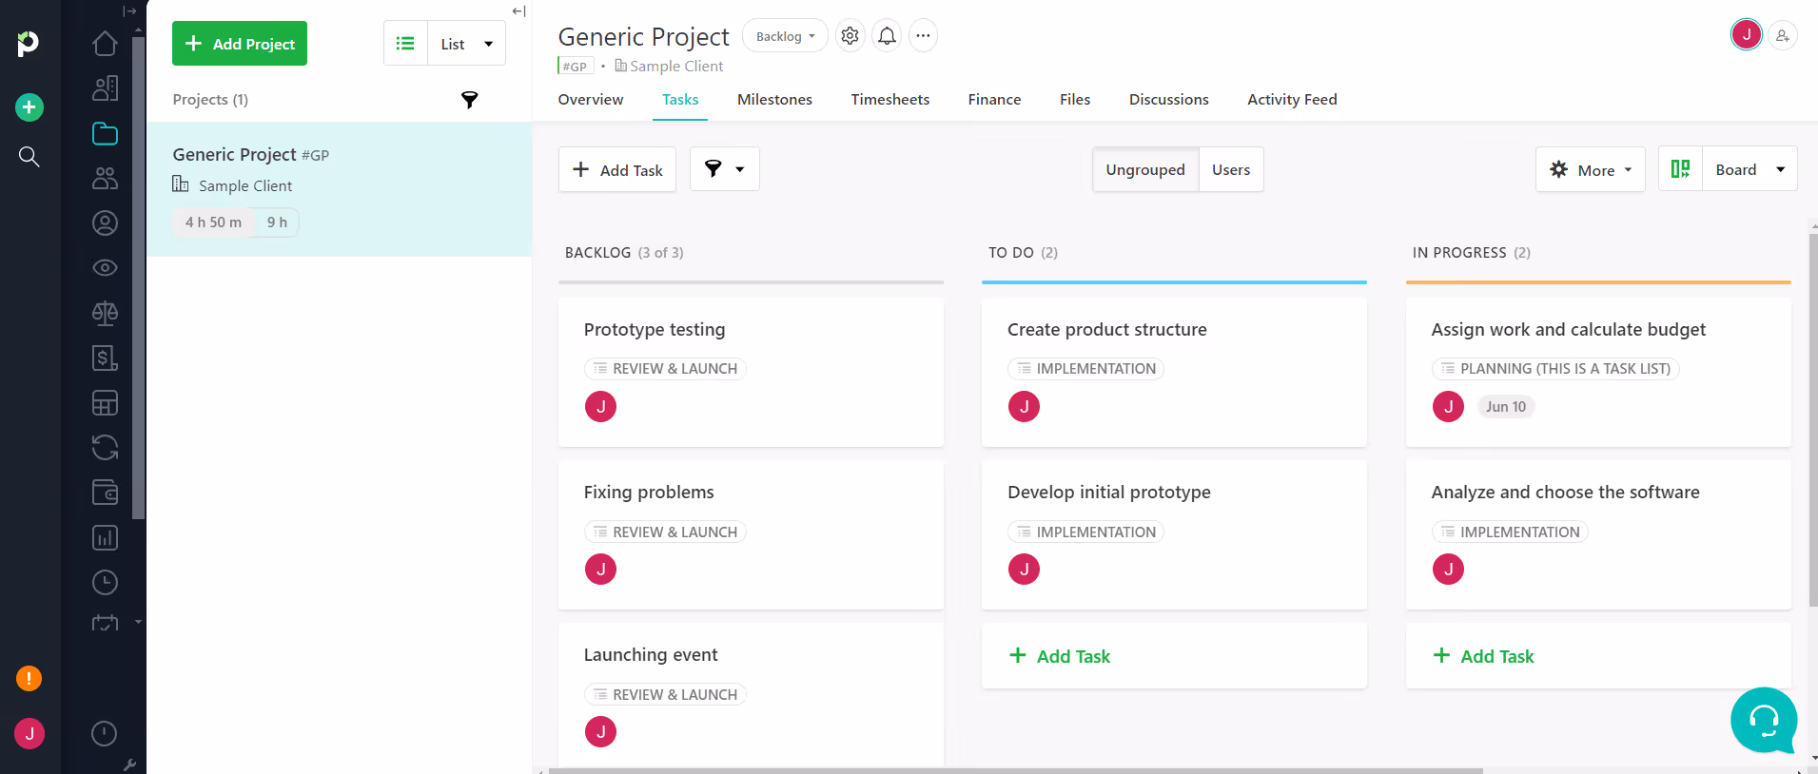Viewport: 1818px width, 774px height.
Task: Click the green plus quick-add button
Action: tap(29, 107)
